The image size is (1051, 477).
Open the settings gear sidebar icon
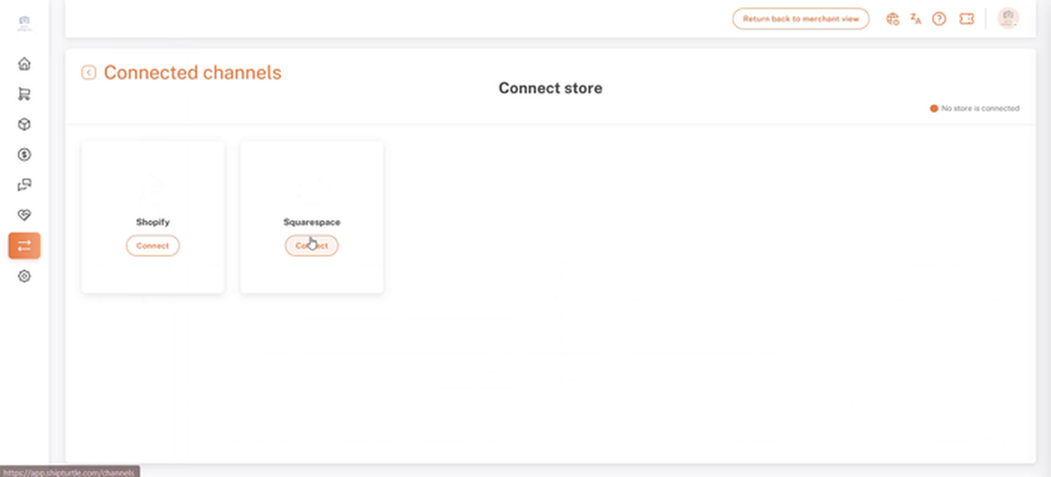tap(24, 276)
